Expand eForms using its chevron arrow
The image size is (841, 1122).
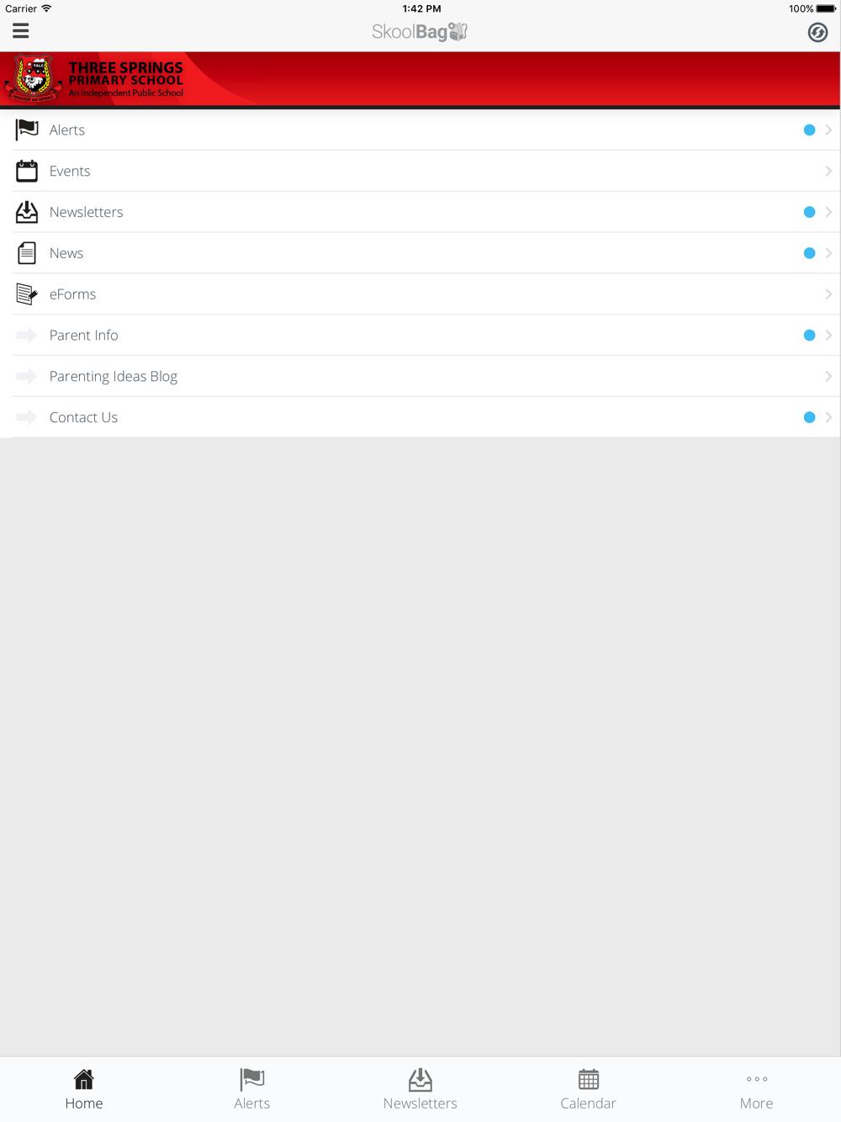(x=828, y=294)
